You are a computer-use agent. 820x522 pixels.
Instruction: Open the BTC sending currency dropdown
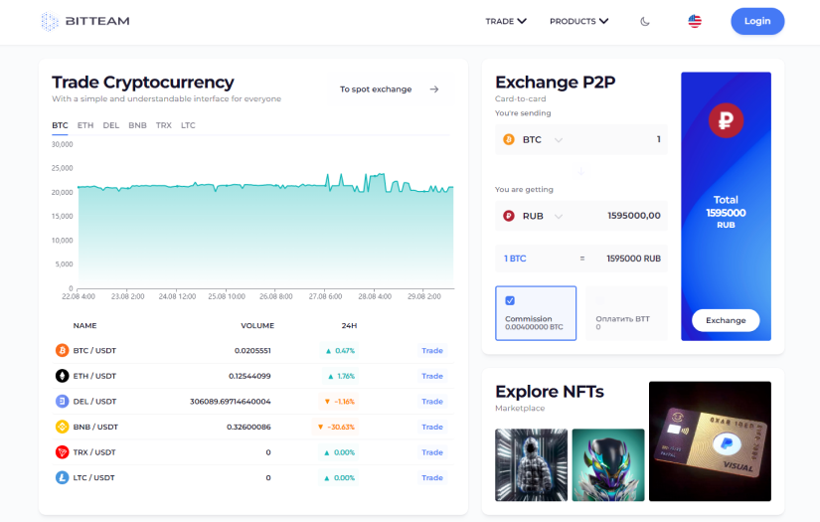pyautogui.click(x=559, y=140)
